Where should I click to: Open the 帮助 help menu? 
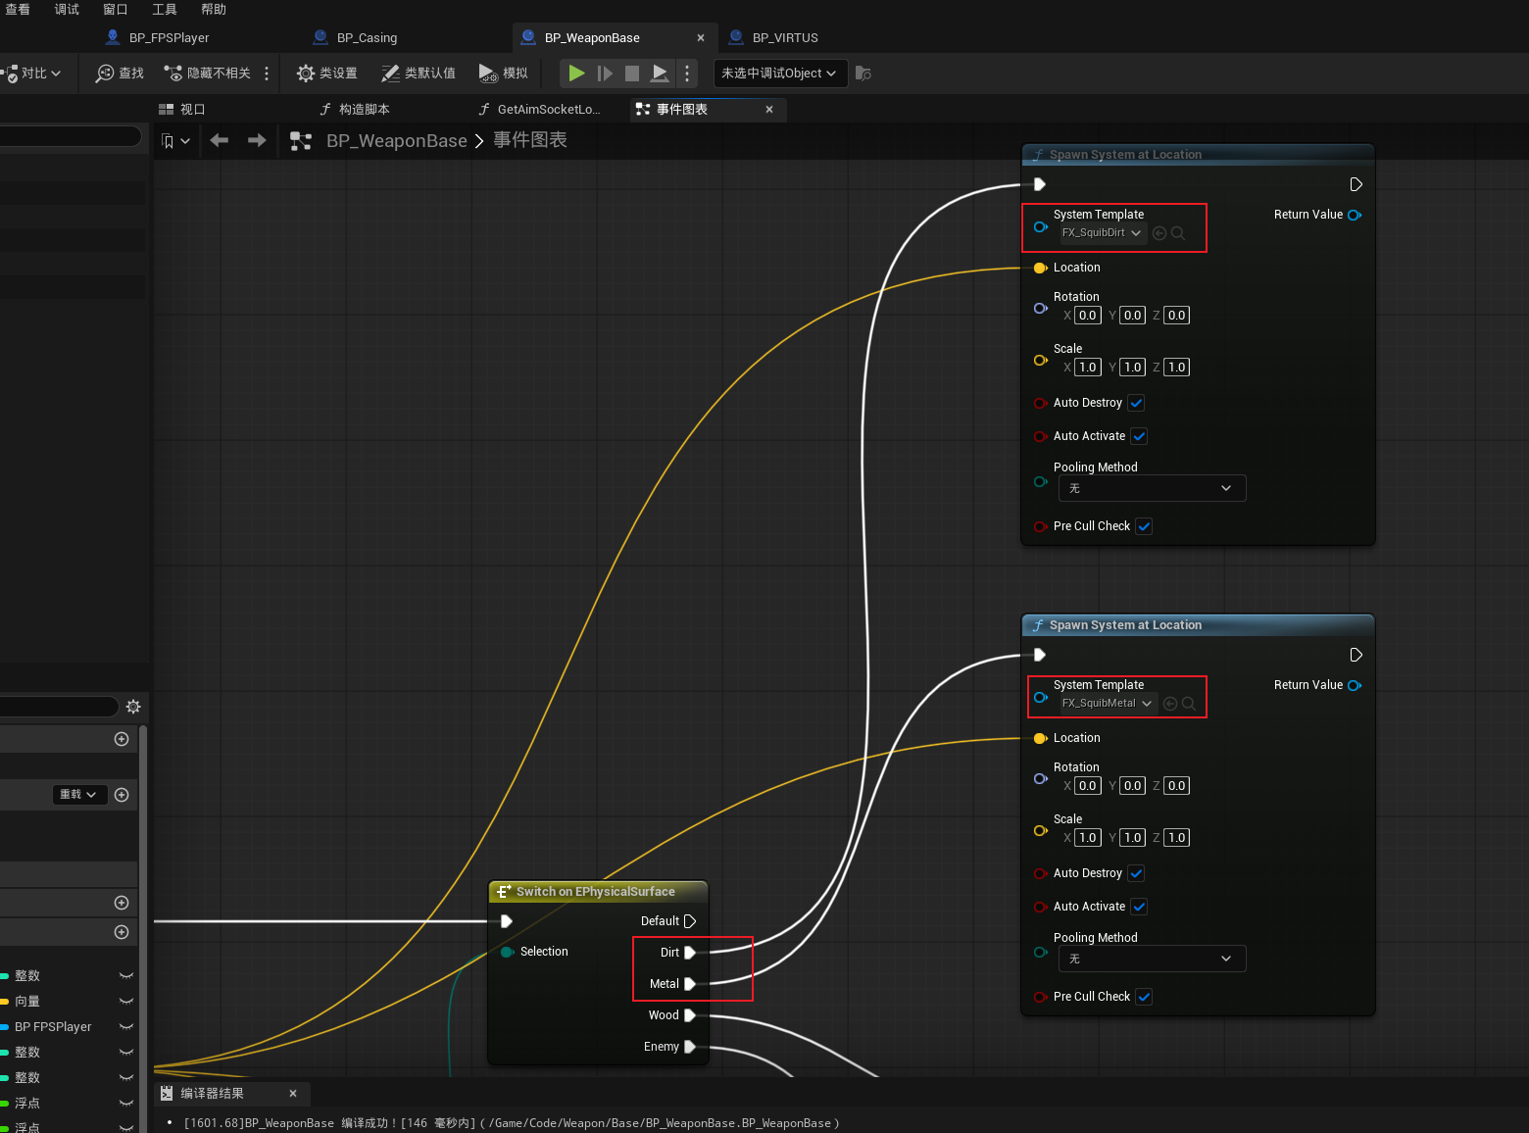click(x=214, y=10)
